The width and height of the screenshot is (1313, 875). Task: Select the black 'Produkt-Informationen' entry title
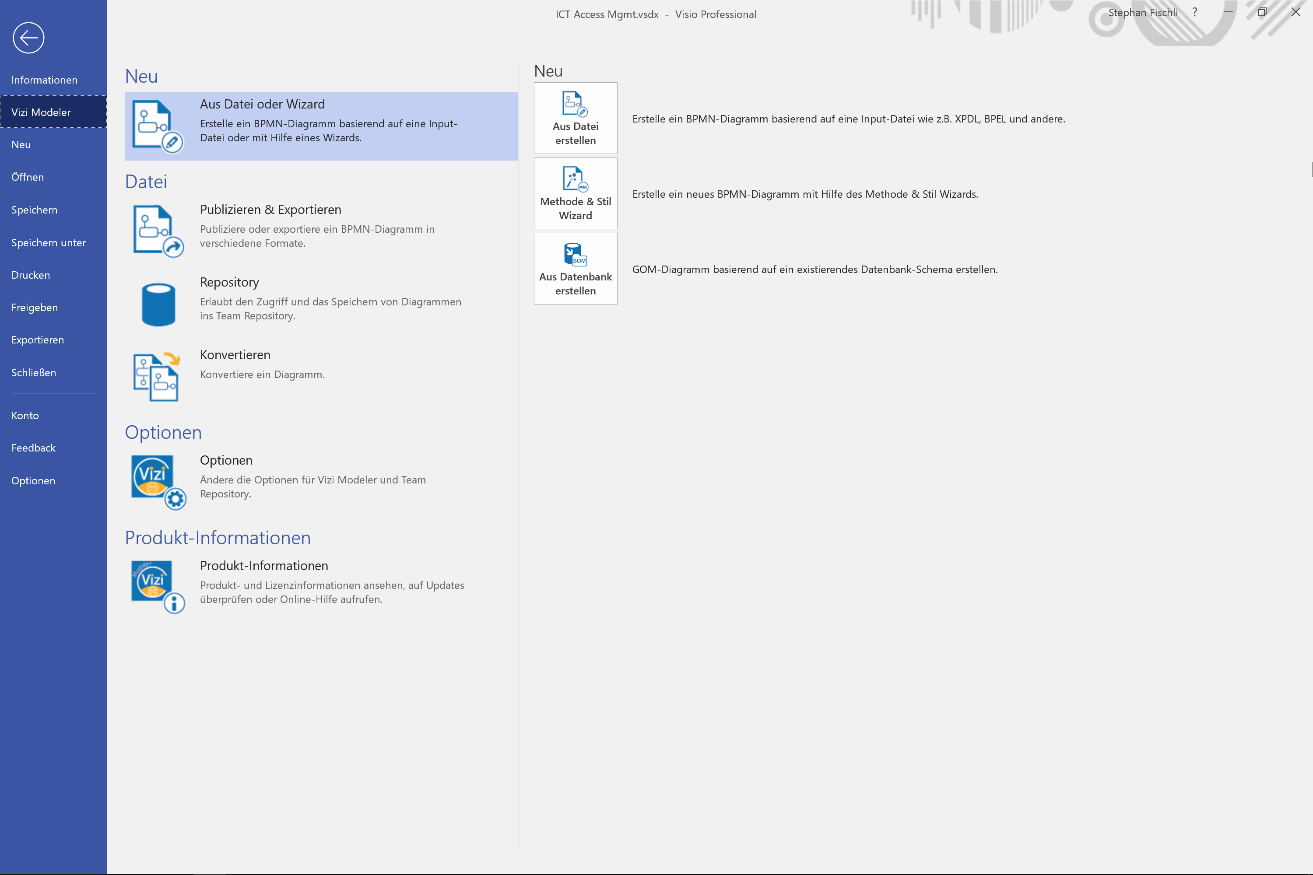(x=264, y=566)
